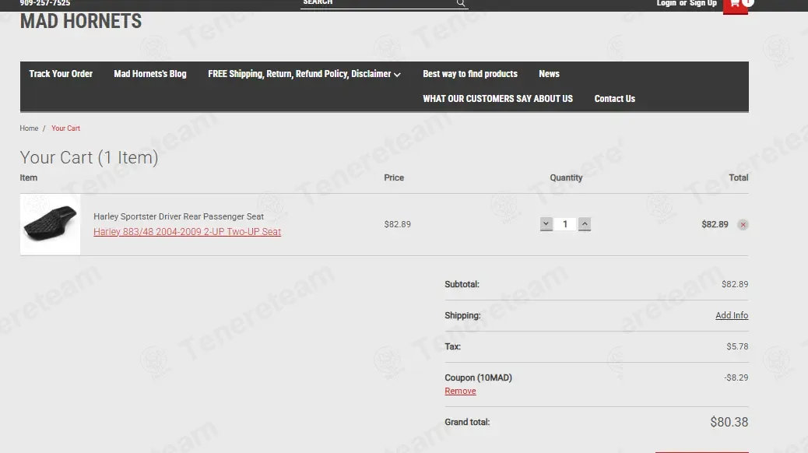
Task: Click the quantity field showing 1
Action: 565,224
